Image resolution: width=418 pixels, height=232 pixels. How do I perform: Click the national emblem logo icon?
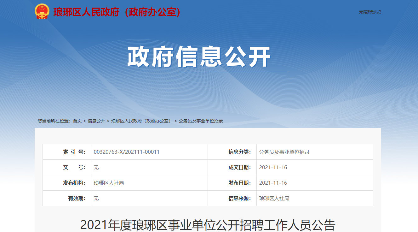[42, 12]
